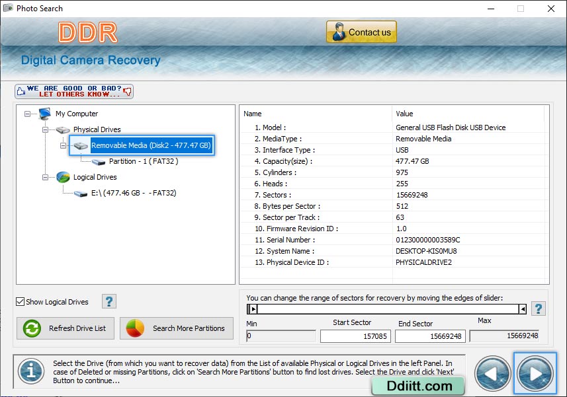Go back with the left arrow button
Viewport: 567px width, 397px height.
click(x=492, y=373)
